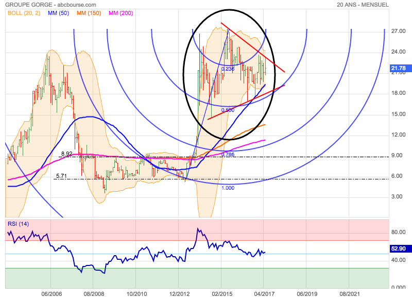Click the 6.00 price axis label
Viewport: 412px width, 299px height.
coord(397,176)
